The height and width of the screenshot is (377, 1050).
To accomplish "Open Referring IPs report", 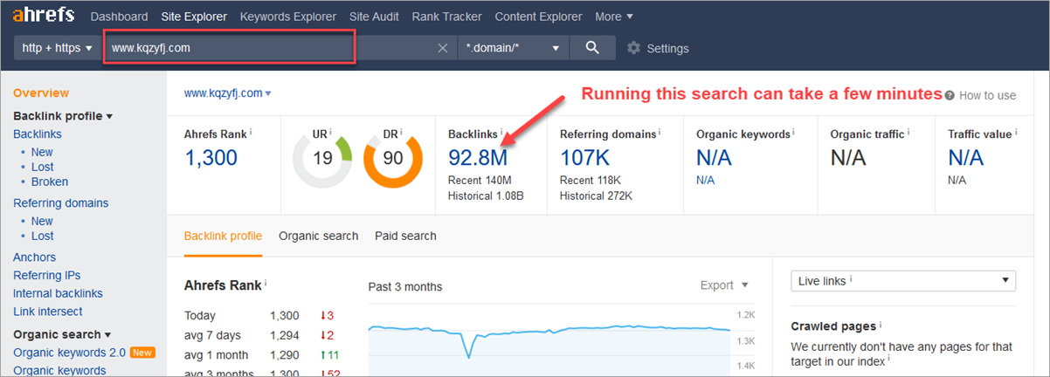I will point(47,276).
